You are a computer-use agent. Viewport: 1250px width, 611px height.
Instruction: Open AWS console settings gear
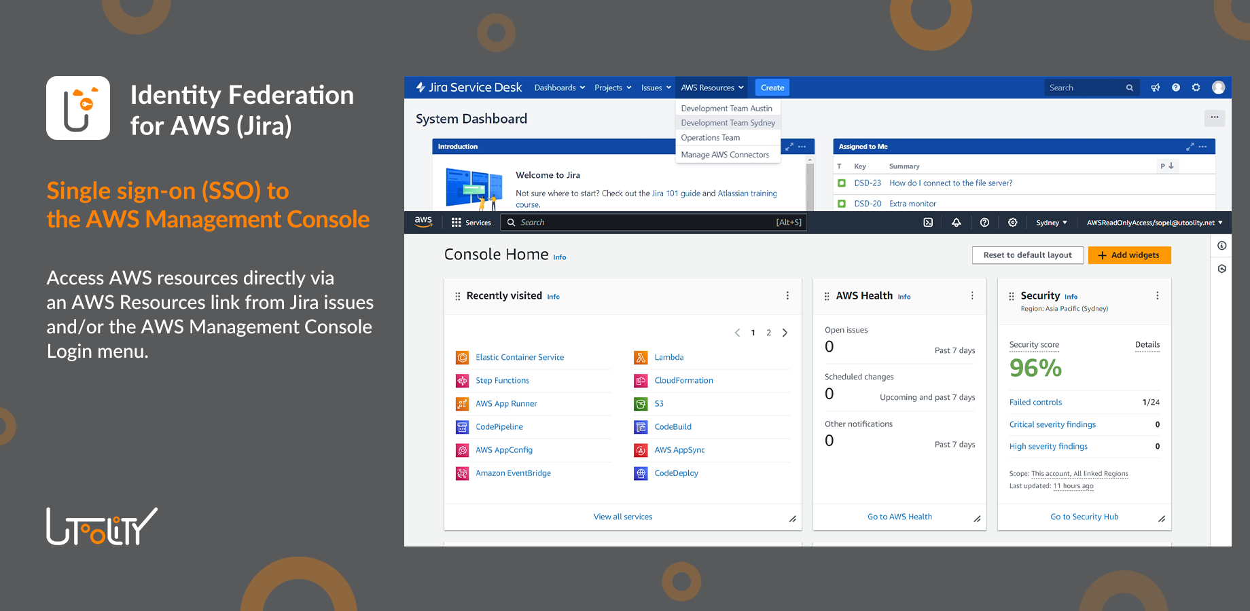(x=1013, y=223)
